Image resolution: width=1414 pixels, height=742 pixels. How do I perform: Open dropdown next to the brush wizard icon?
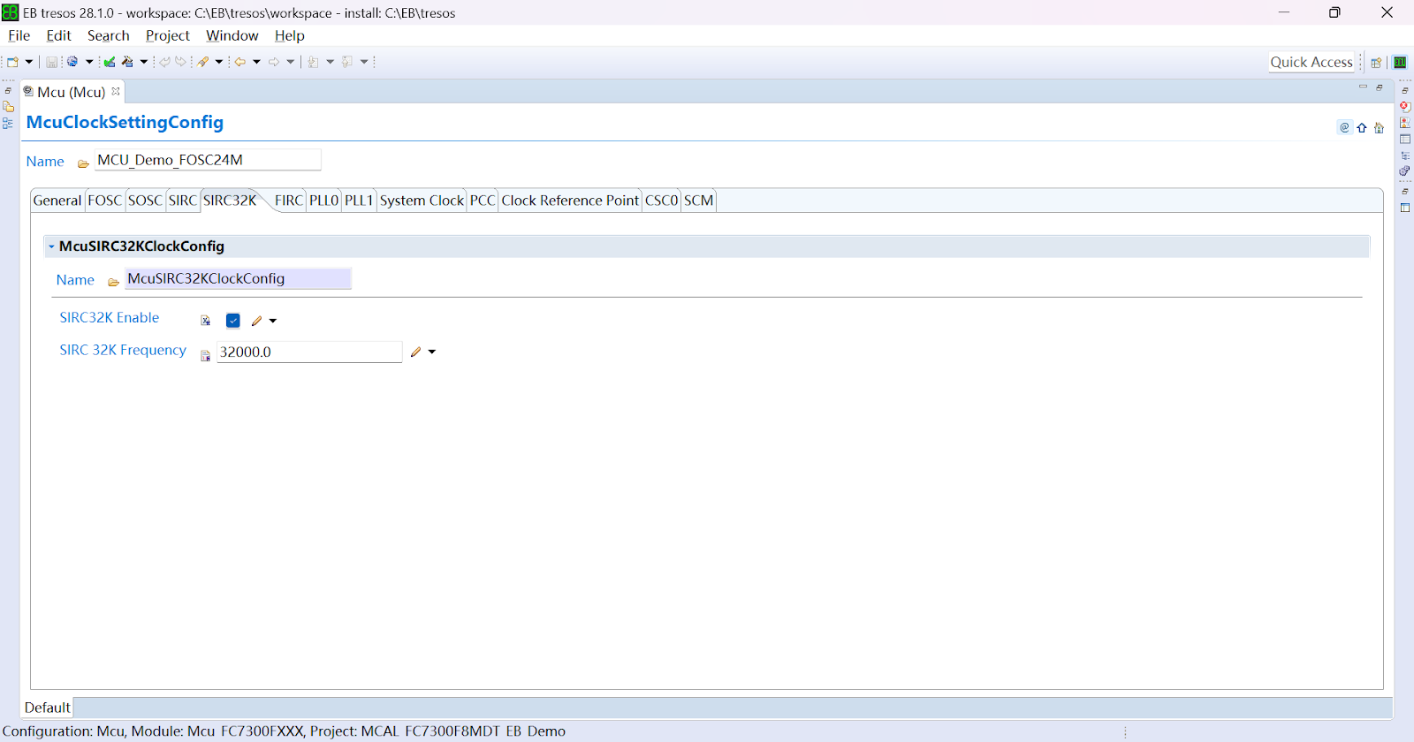tap(219, 62)
